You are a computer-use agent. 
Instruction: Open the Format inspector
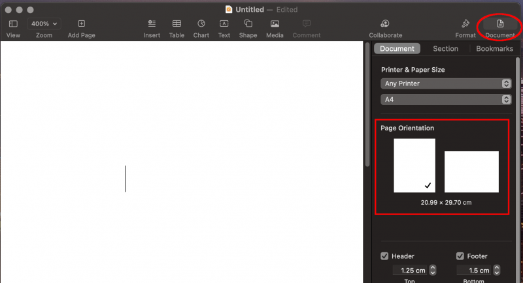click(x=465, y=24)
